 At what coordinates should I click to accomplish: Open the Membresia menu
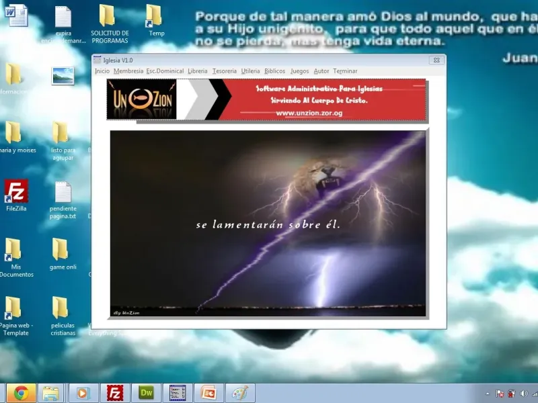(x=128, y=71)
